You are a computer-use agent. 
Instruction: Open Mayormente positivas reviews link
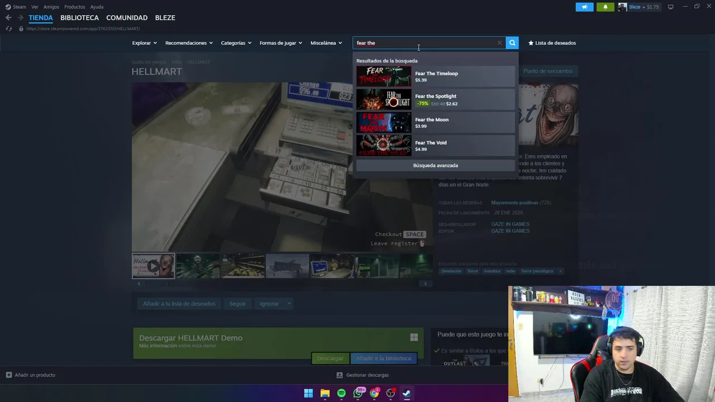point(514,203)
